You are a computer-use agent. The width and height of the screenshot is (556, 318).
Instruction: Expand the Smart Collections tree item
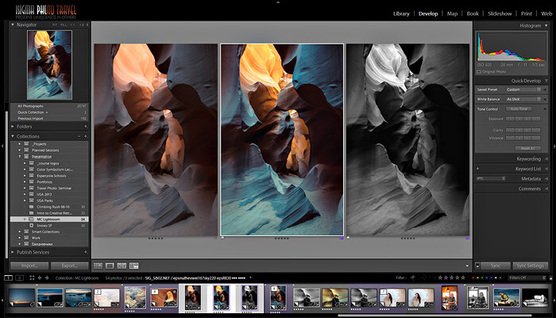click(x=21, y=232)
